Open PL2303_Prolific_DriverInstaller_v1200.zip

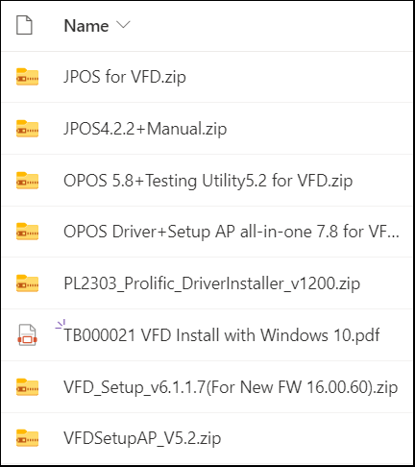coord(211,283)
